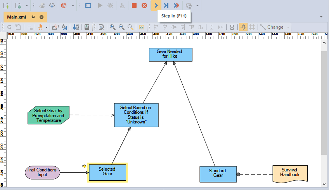This screenshot has height=190, width=329.
Task: Expand the orange lamp dropdown arrow
Action: [x=47, y=27]
